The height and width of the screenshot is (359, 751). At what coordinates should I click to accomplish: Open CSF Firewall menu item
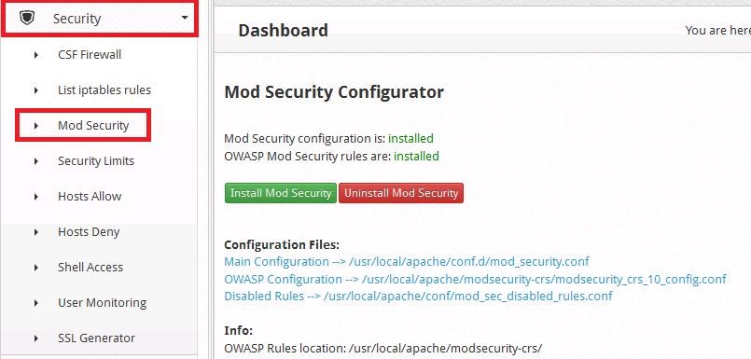tap(90, 55)
